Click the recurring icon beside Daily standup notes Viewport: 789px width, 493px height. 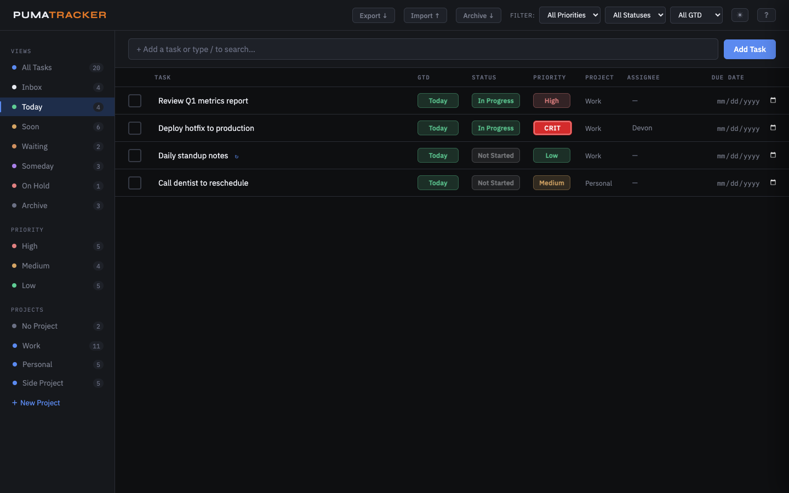[237, 156]
